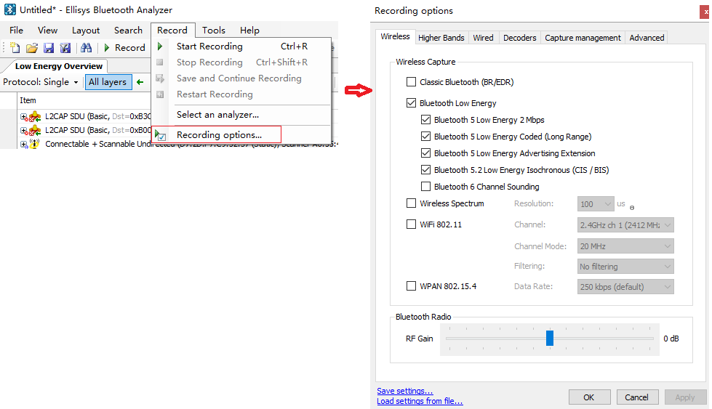The height and width of the screenshot is (409, 712).
Task: Click the Connectable Scannable antenna icon
Action: click(35, 144)
